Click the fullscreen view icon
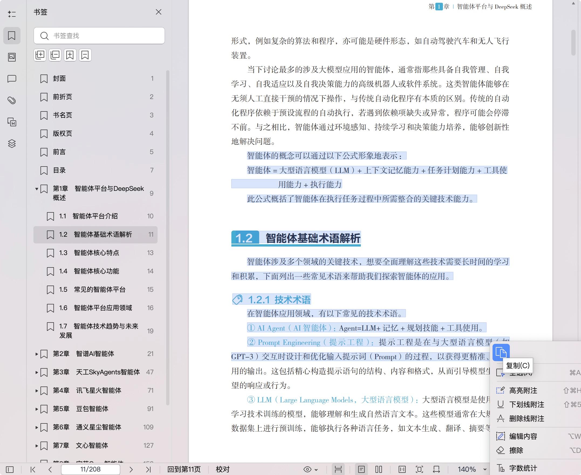Image resolution: width=581 pixels, height=475 pixels. click(419, 470)
